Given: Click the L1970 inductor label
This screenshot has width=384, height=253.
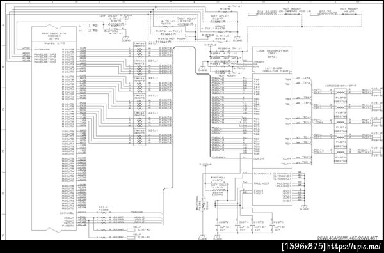Looking at the screenshot, I should pos(217,187).
